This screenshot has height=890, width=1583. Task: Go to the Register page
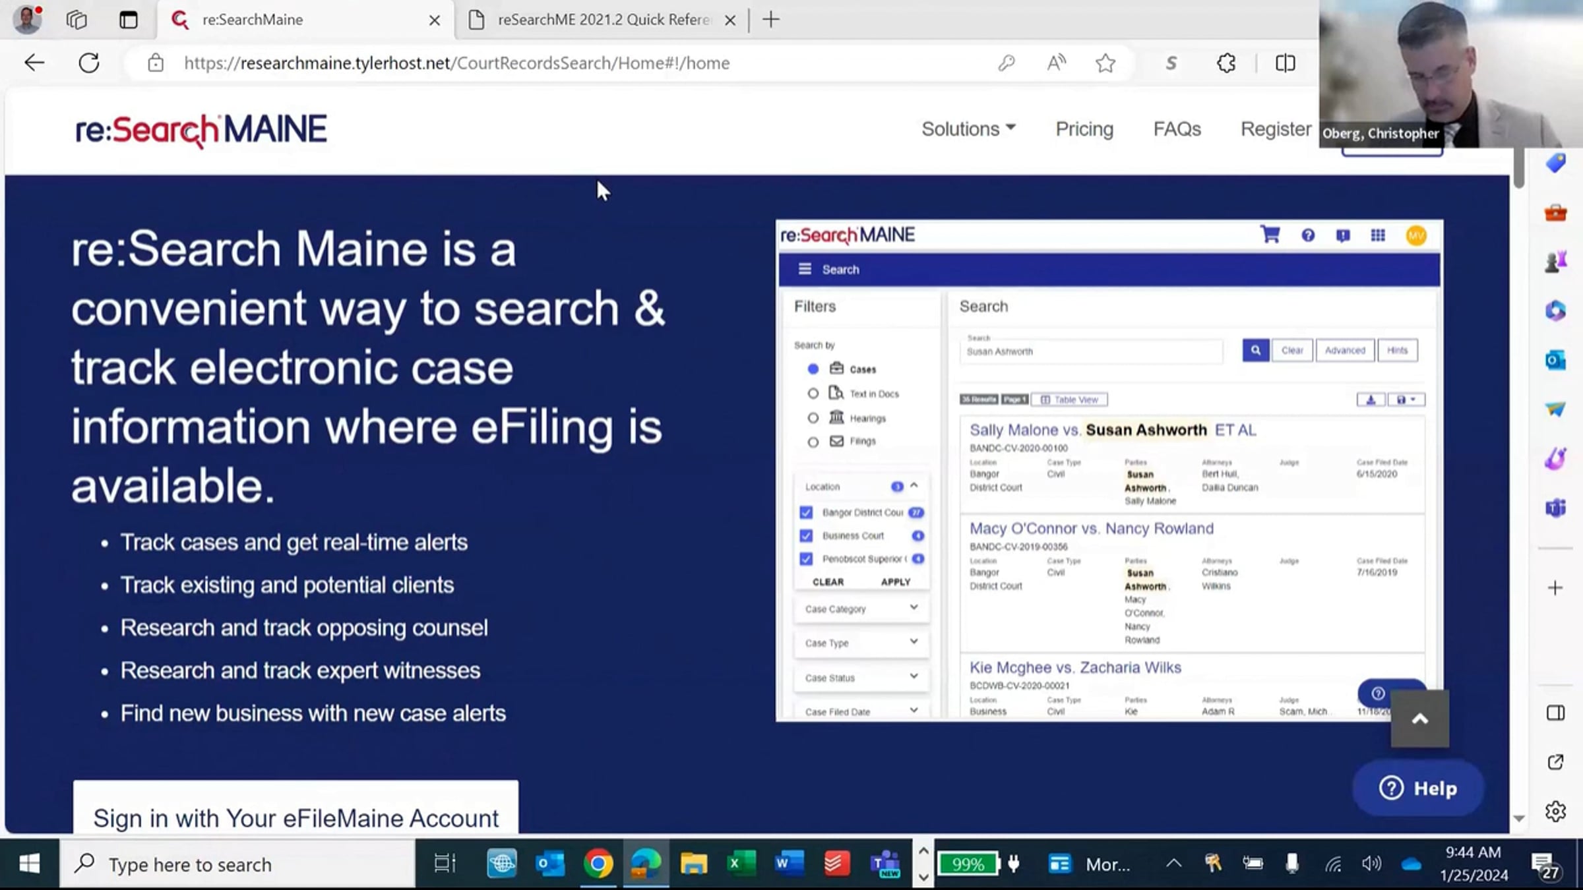tap(1276, 129)
